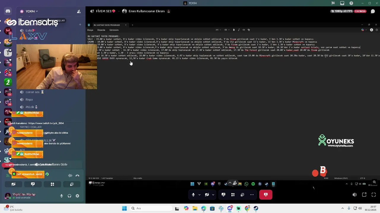
Task: Show hidden system tray icons chevron
Action: coord(342,208)
